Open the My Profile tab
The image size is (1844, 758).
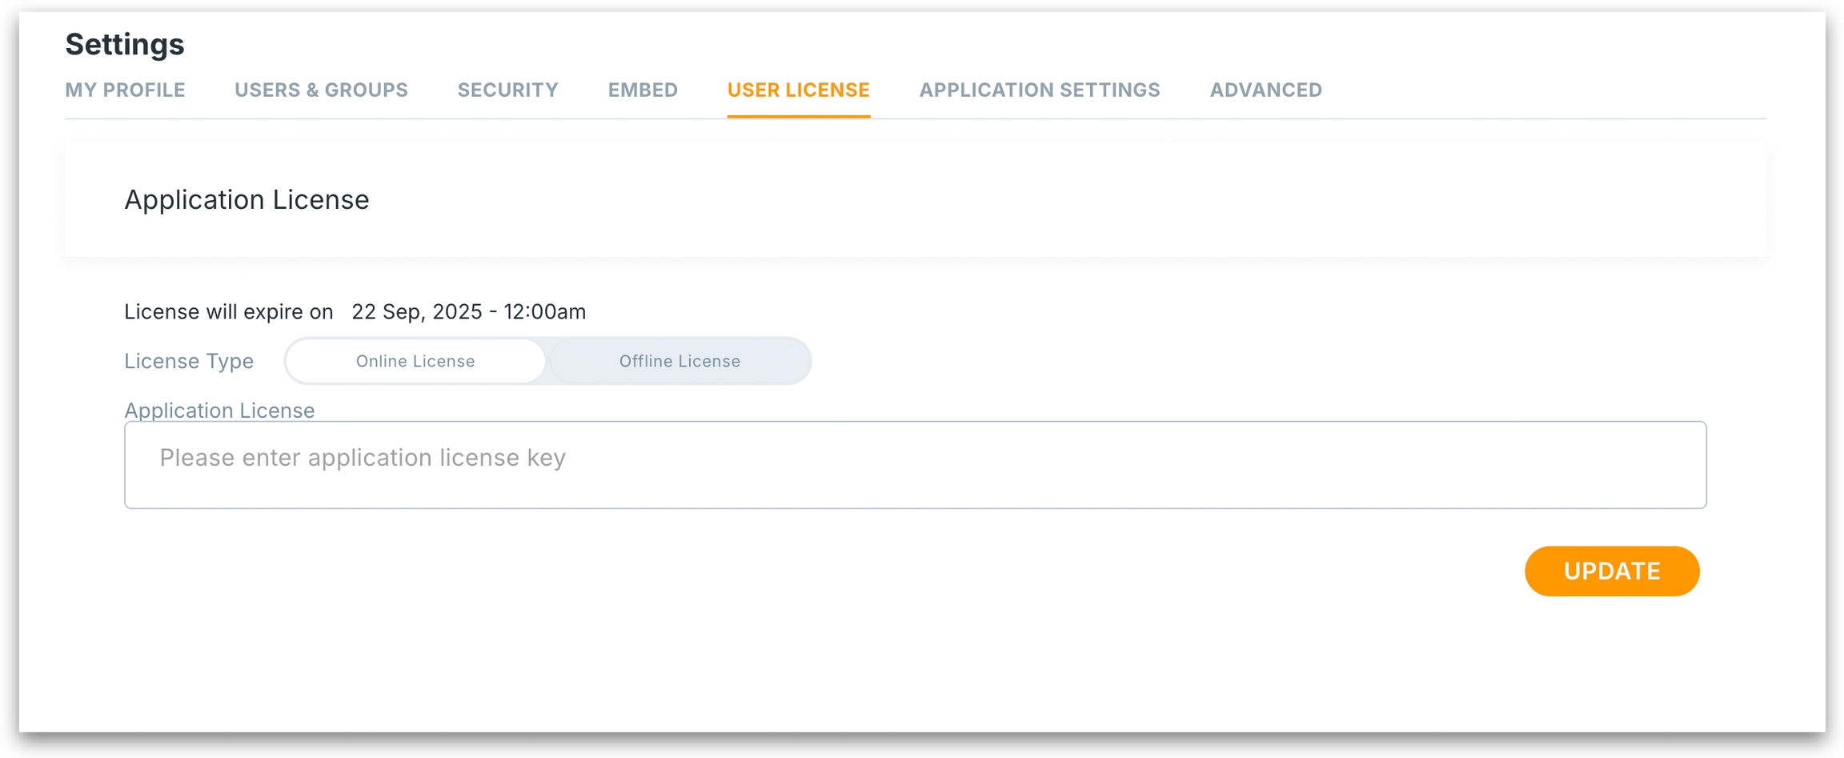click(125, 90)
